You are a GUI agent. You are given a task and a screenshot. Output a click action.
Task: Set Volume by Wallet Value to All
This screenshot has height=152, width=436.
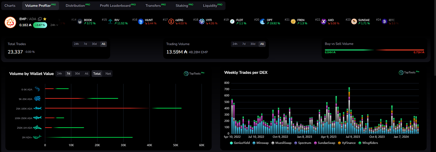click(87, 74)
